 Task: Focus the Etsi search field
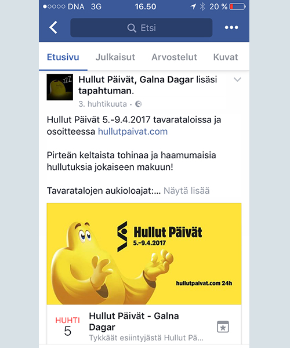[x=142, y=28]
